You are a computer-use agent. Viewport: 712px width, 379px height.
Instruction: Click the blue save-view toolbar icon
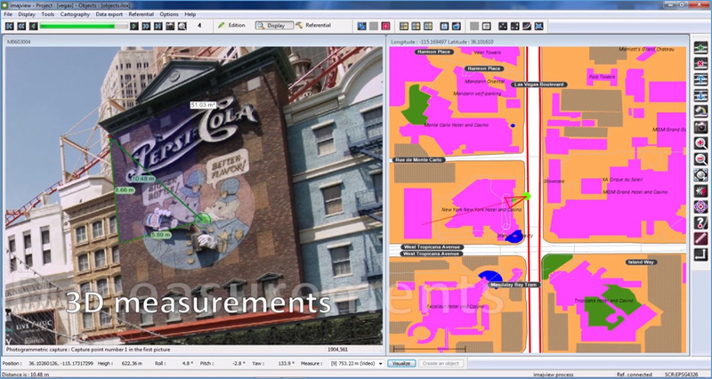point(444,26)
